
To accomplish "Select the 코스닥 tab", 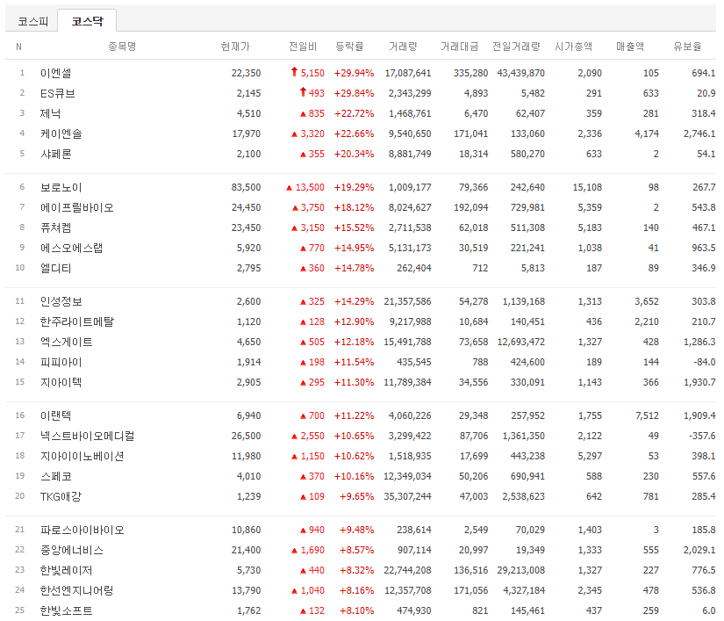I will click(87, 21).
